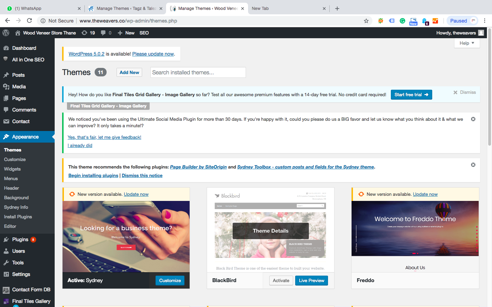The width and height of the screenshot is (492, 307).
Task: Select Sydney Info submenu item
Action: pos(16,207)
